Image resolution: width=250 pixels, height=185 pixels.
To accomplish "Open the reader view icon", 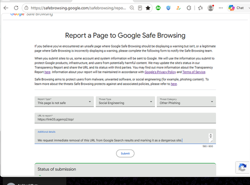I will [x=140, y=8].
